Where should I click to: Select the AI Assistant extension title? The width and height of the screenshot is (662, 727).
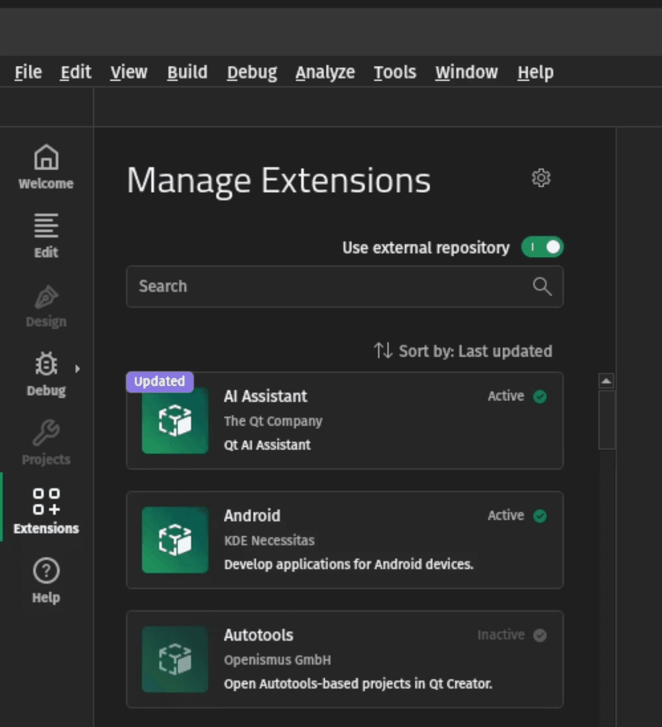[266, 396]
